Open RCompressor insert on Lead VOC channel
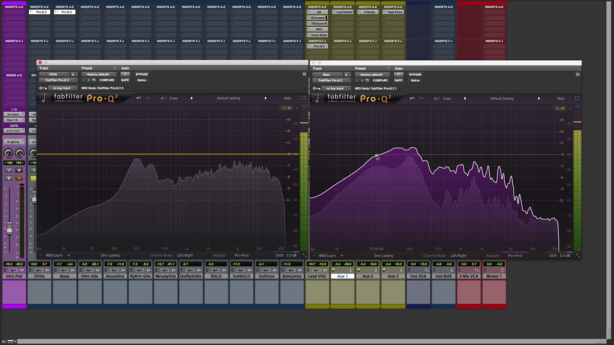Viewport: 614px width, 345px height. pyautogui.click(x=318, y=18)
